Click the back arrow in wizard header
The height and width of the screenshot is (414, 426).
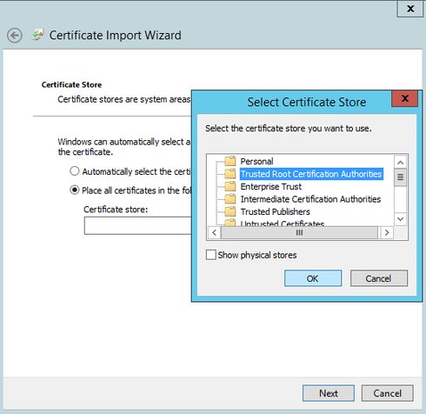15,36
